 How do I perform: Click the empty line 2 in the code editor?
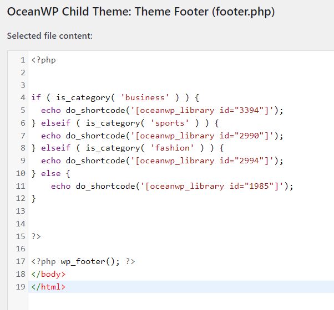181,73
